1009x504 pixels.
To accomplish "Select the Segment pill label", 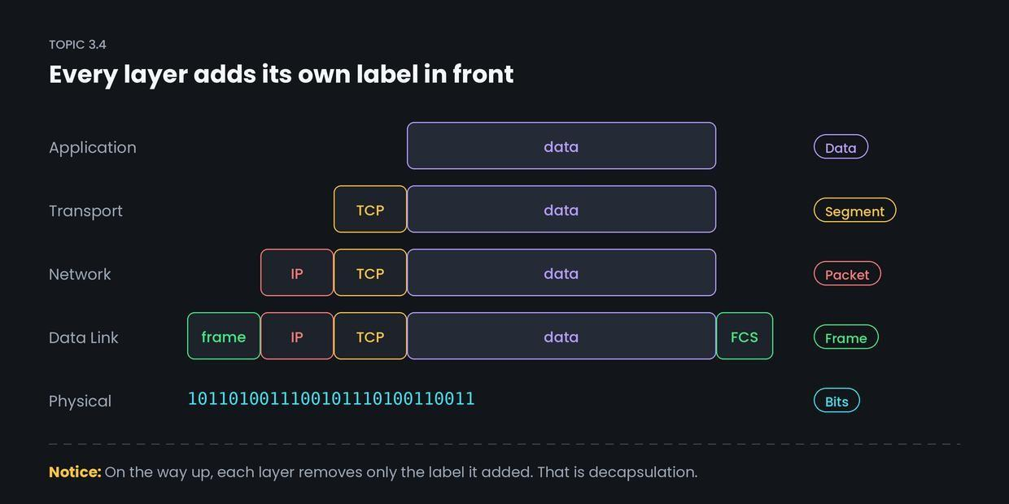I will [x=854, y=211].
